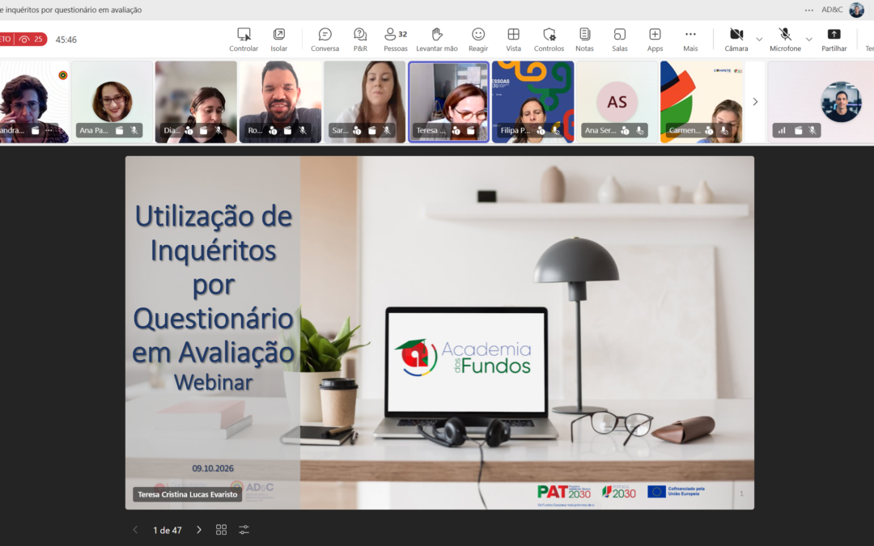Show more participants with the right chevron

755,102
